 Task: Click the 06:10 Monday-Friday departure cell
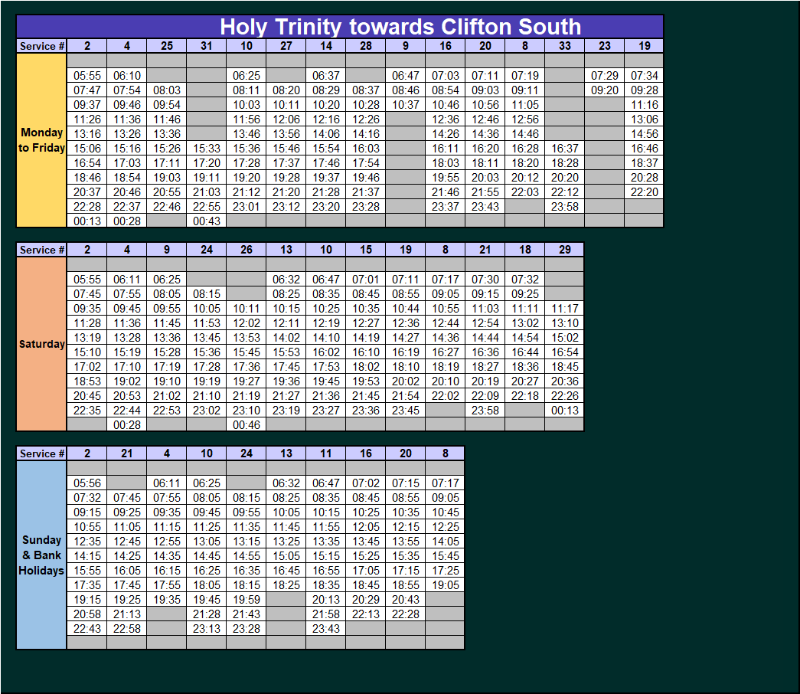[127, 76]
